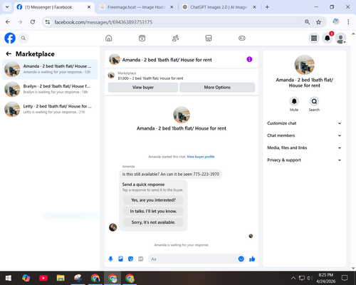The image size is (356, 285).
Task: Send quick reply 'Yes, are you interested?'
Action: 153,200
